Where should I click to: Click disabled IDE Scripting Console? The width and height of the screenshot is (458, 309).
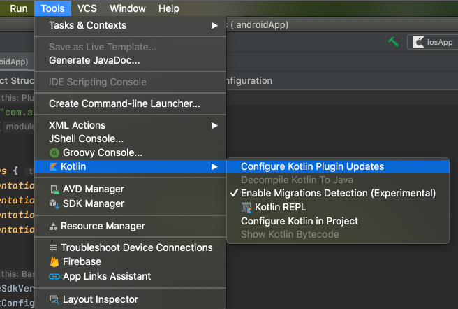coord(131,82)
